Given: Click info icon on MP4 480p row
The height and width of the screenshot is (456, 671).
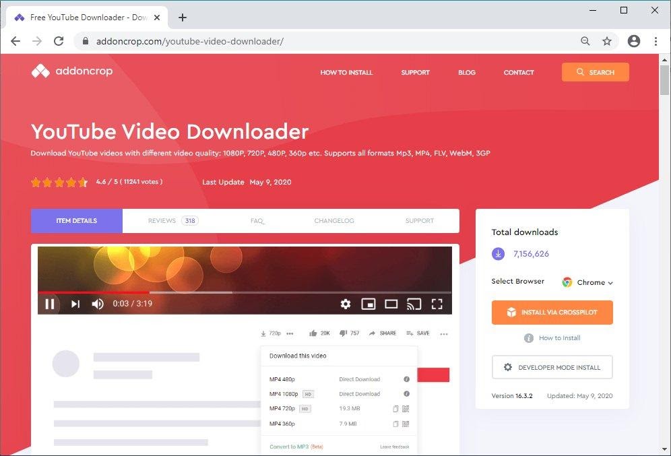Looking at the screenshot, I should (x=406, y=379).
